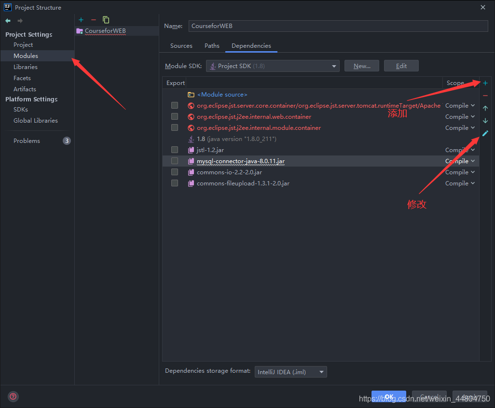This screenshot has height=408, width=495.
Task: Copy the selected module
Action: (x=106, y=20)
